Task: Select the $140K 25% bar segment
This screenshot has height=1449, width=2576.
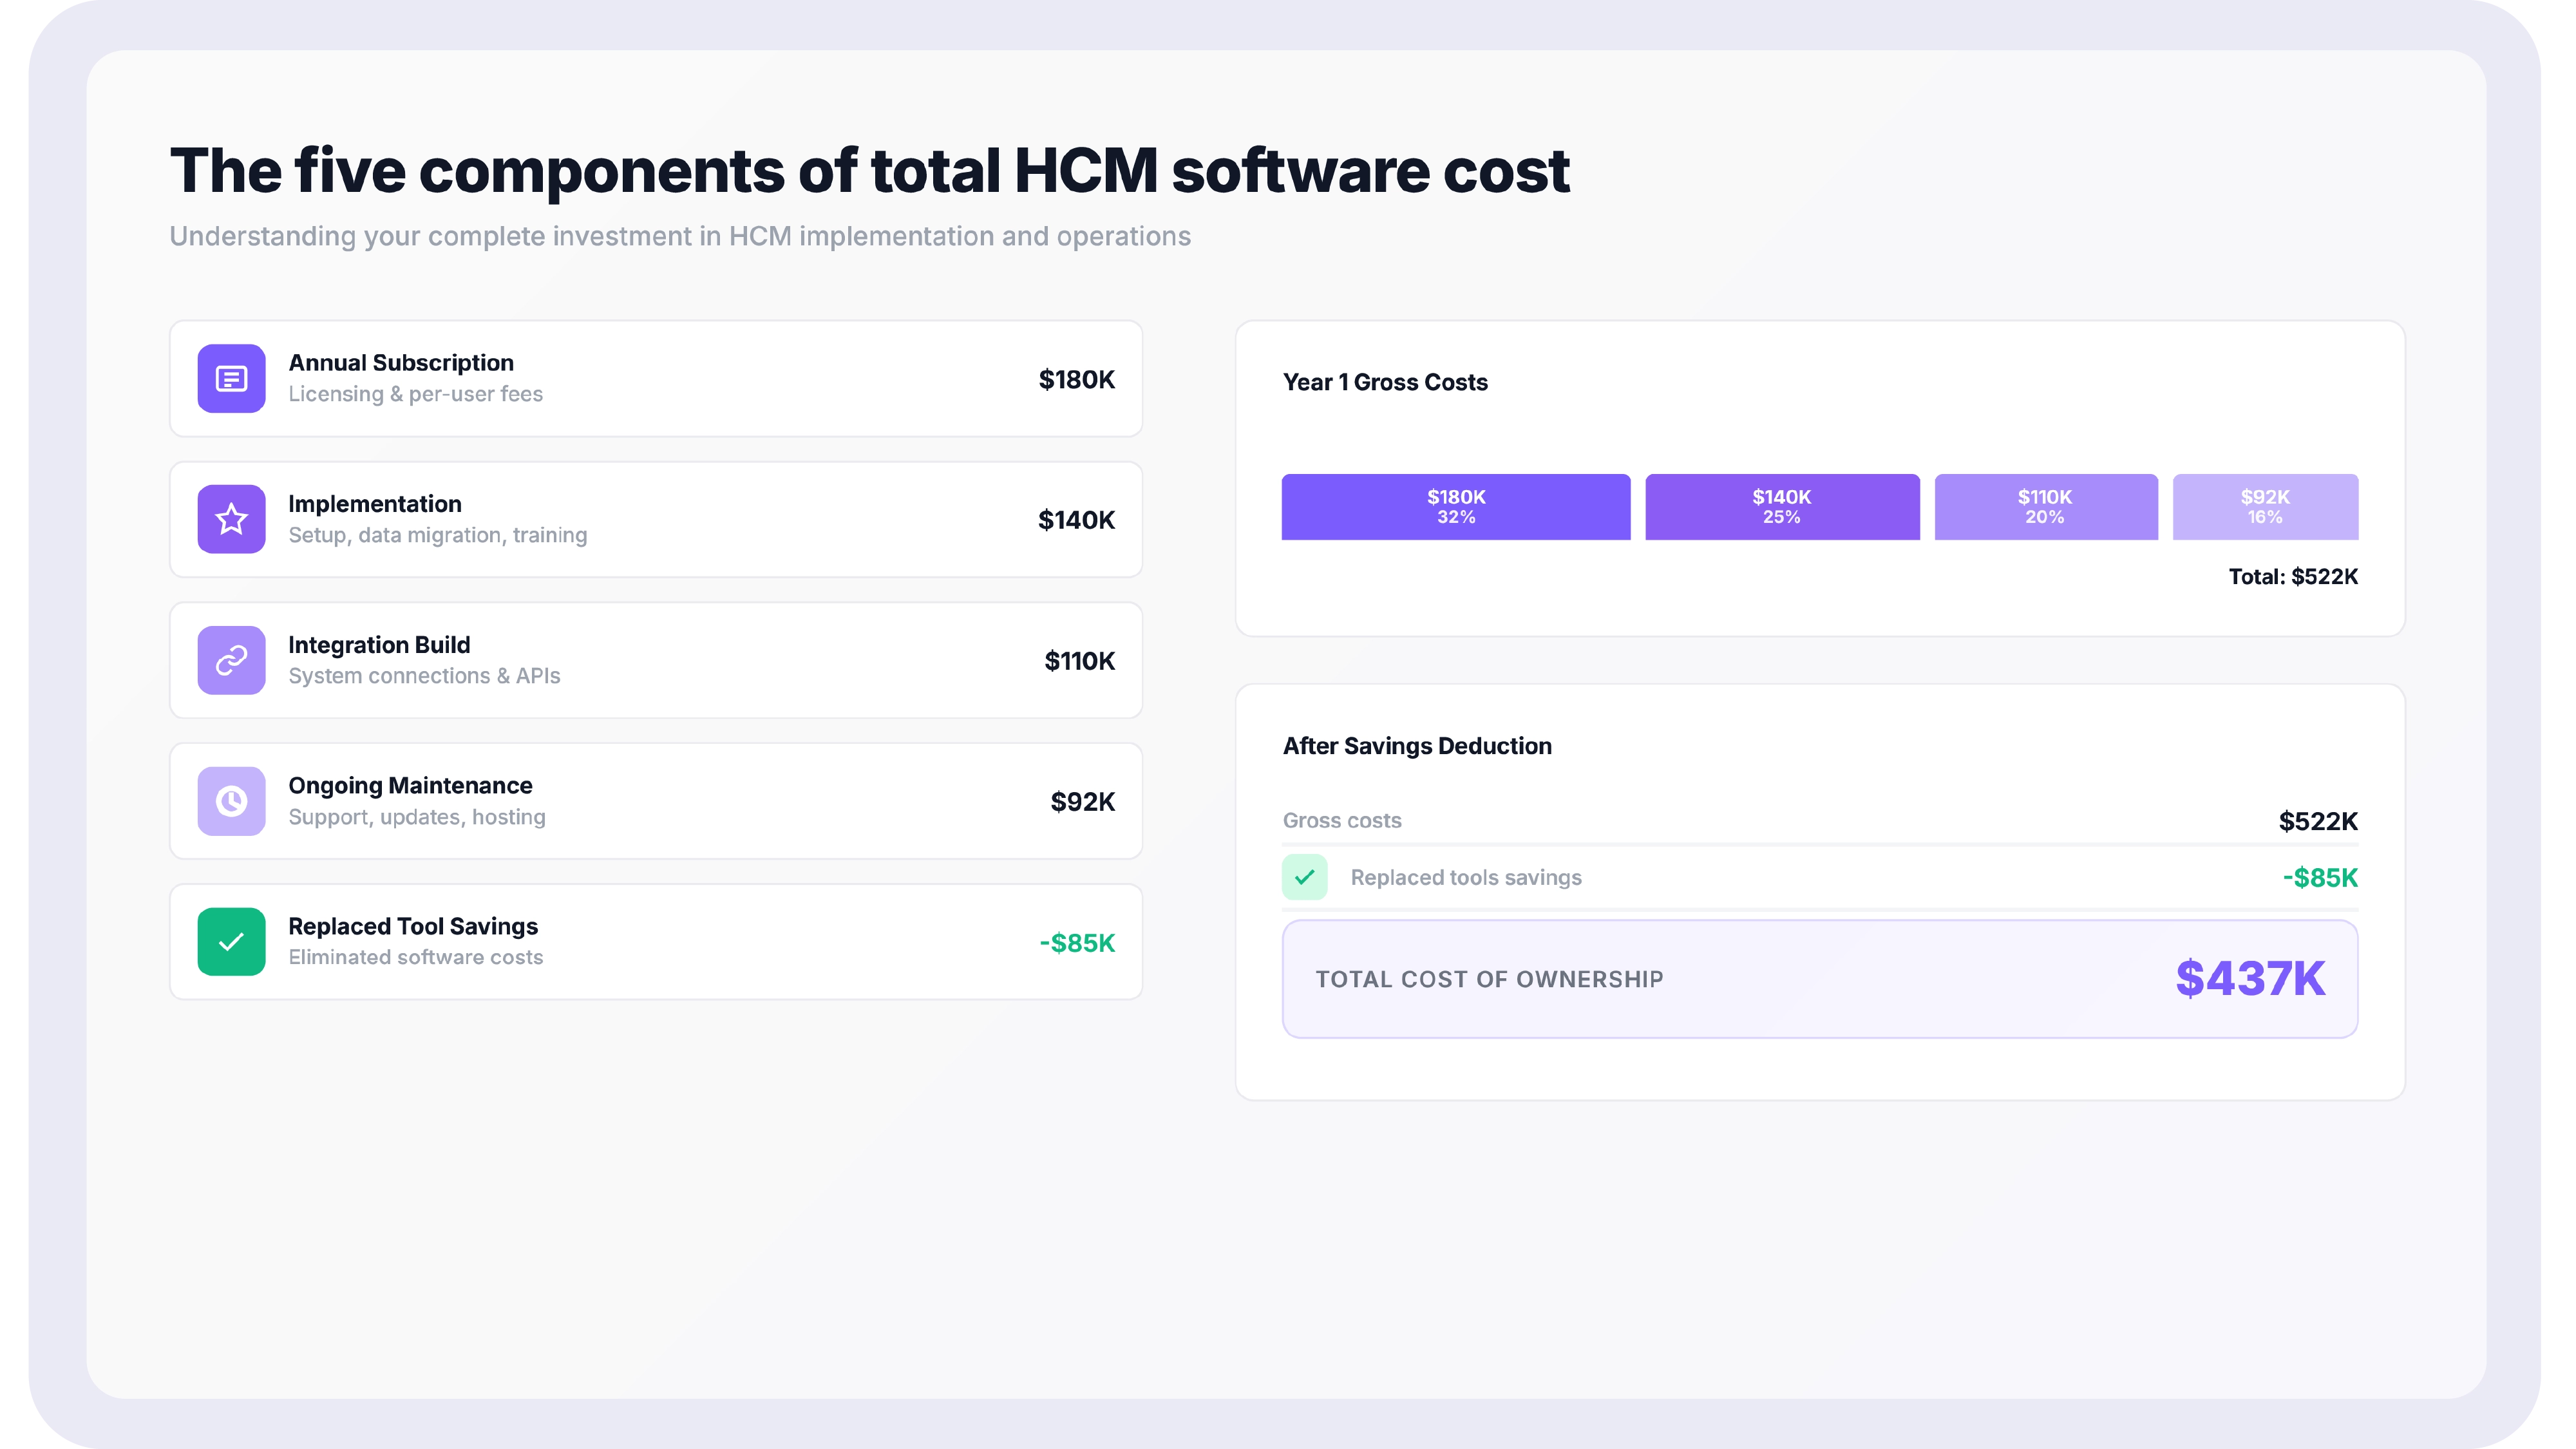Action: [x=1782, y=507]
